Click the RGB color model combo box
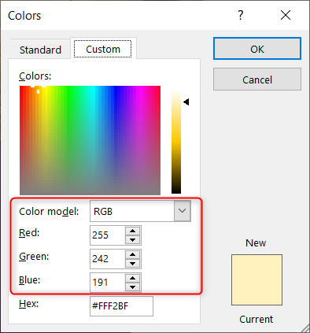 pyautogui.click(x=140, y=211)
